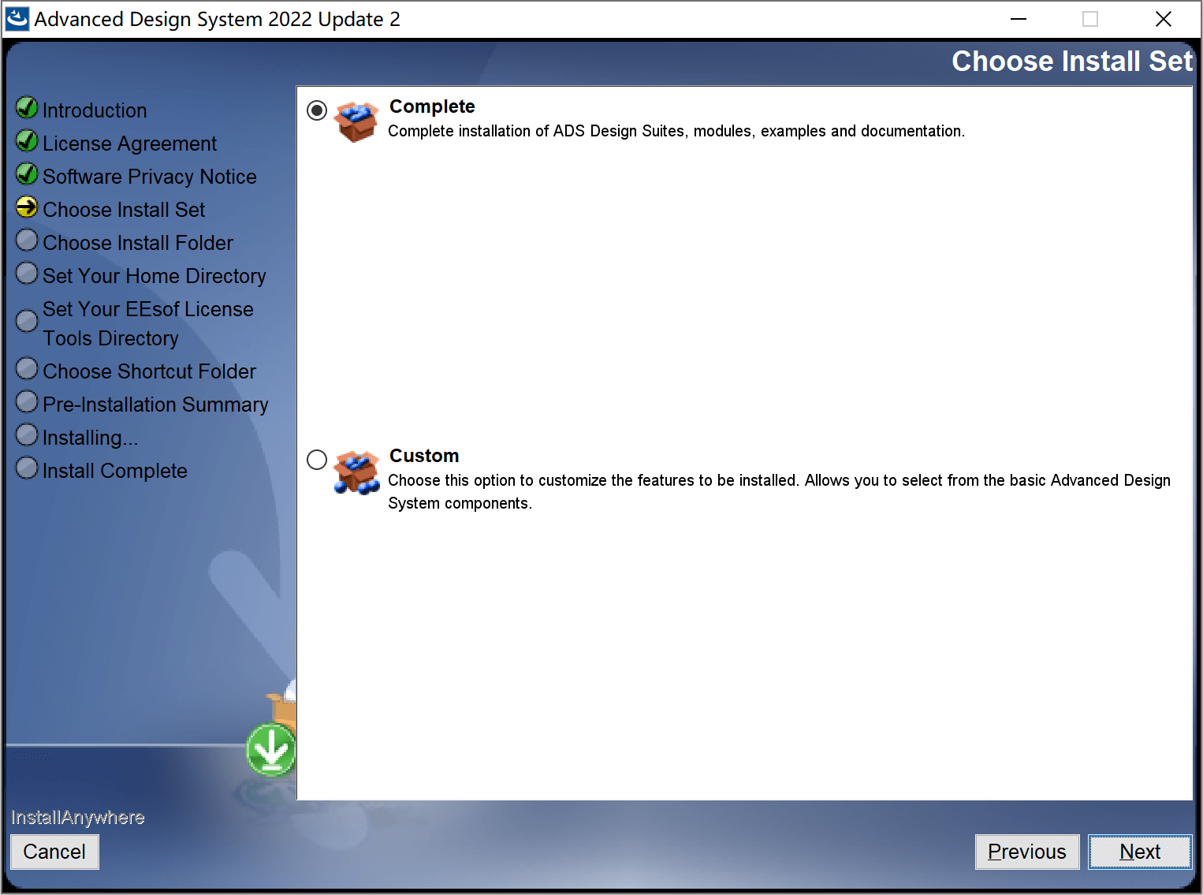Select the Complete install radio button
Image resolution: width=1203 pixels, height=895 pixels.
tap(317, 110)
